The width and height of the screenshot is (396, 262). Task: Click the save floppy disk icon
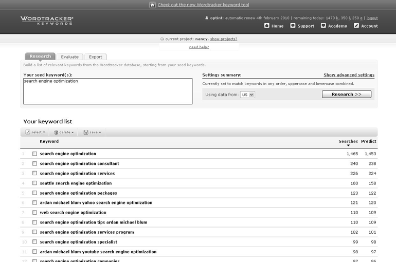[x=86, y=132]
